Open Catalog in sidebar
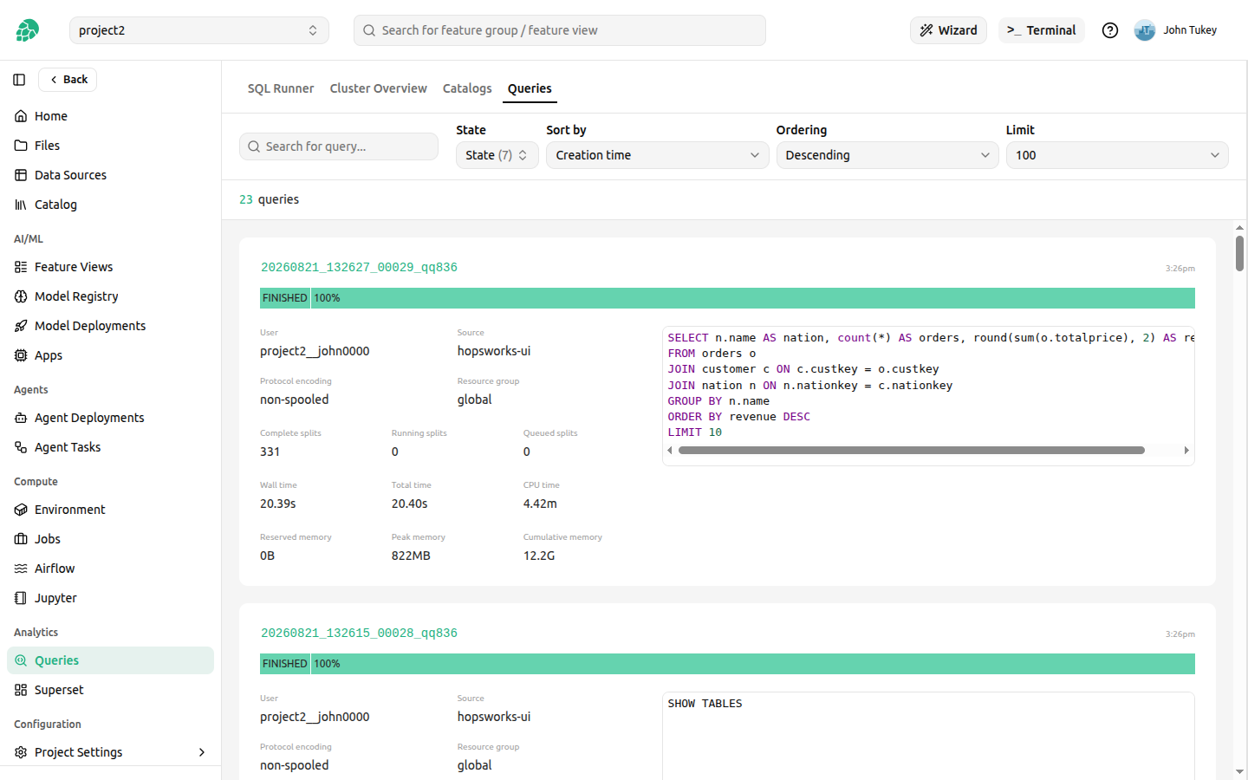Screen dimensions: 1248x780 tap(110, 205)
